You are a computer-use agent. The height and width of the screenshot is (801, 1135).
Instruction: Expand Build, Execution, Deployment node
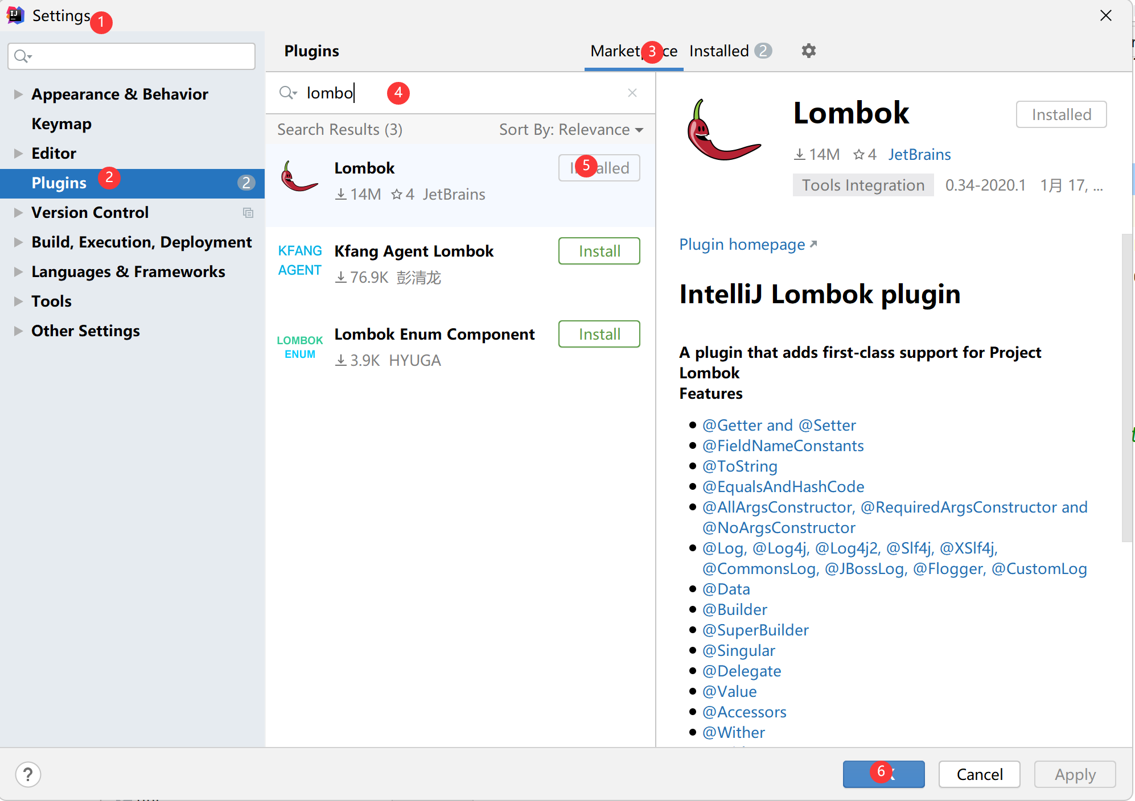pos(18,242)
